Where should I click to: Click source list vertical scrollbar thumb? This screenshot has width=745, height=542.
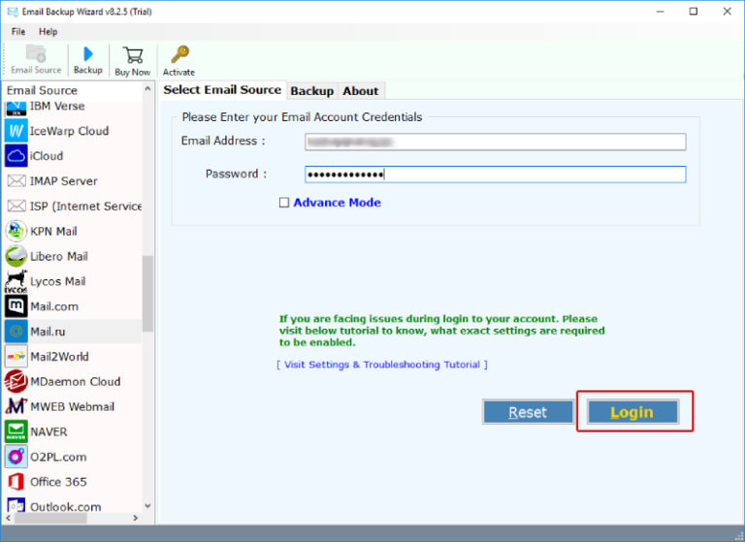[x=147, y=293]
